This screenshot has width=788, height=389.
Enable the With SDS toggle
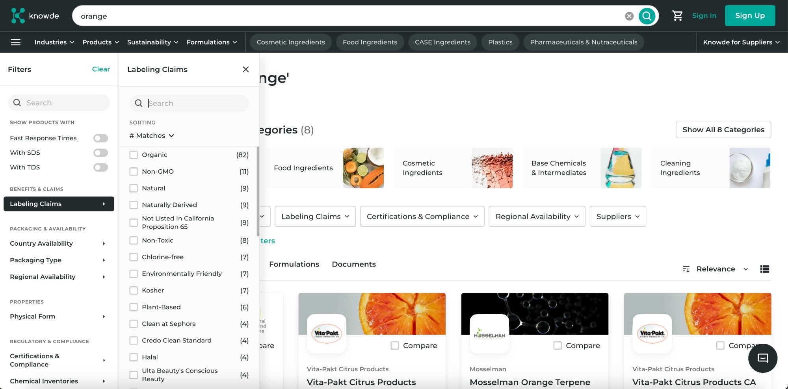[100, 153]
